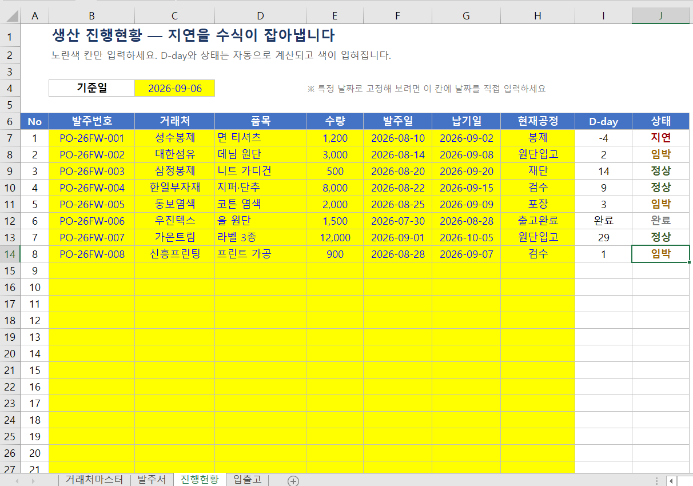Screen dimensions: 693x486
Task: Click the gray 완료 status cell
Action: (x=661, y=221)
